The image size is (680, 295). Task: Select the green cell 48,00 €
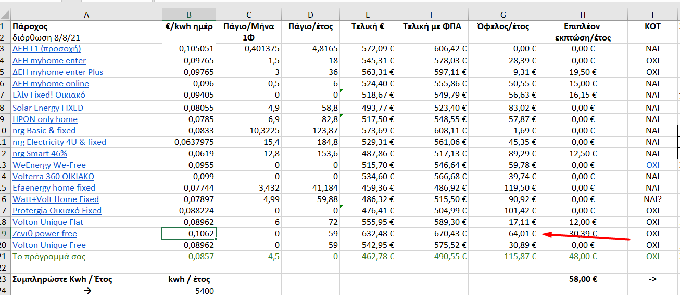[583, 257]
